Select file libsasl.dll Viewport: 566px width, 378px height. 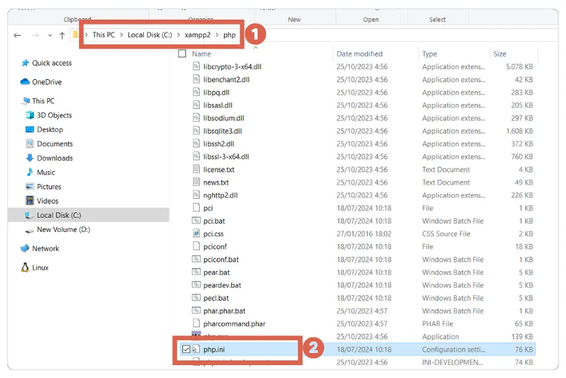217,105
